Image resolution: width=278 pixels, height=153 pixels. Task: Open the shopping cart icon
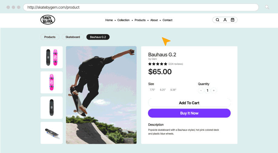(233, 20)
